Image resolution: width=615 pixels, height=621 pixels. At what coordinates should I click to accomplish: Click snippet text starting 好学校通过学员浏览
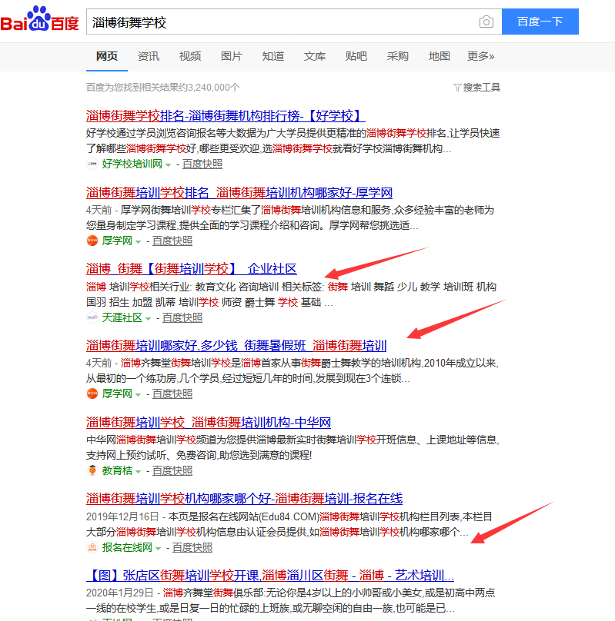(x=292, y=141)
